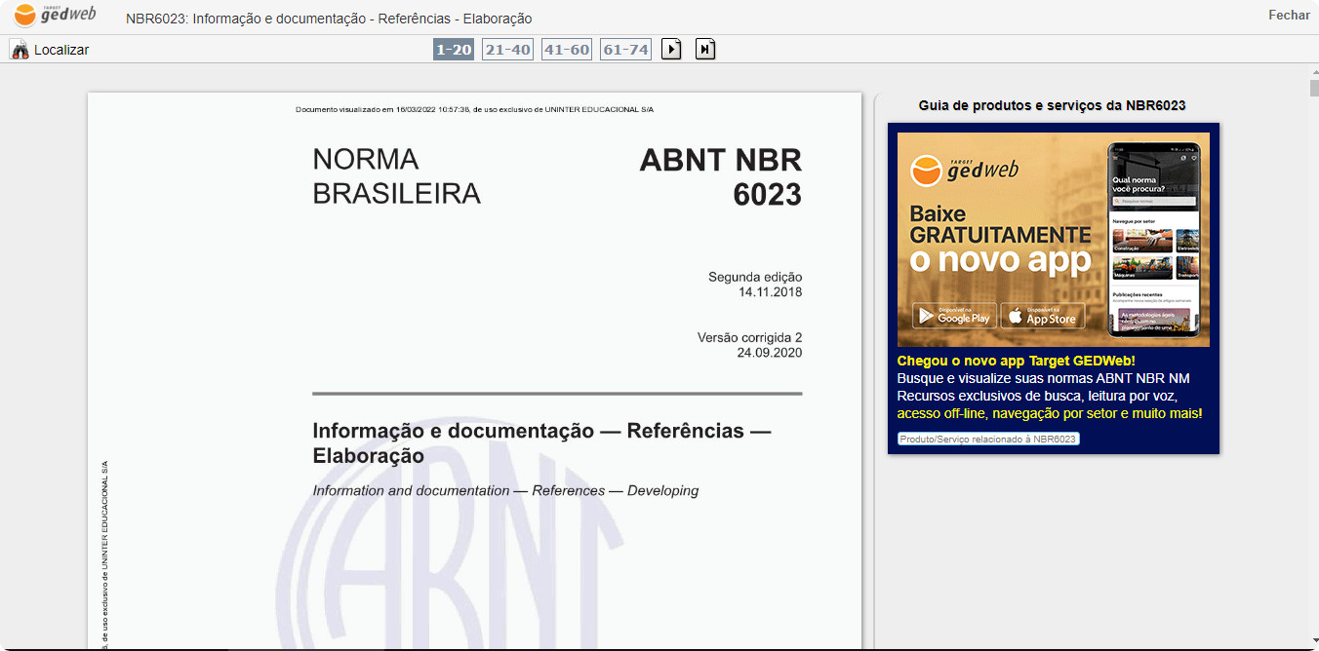
Task: Click the document title in the header bar
Action: click(329, 19)
